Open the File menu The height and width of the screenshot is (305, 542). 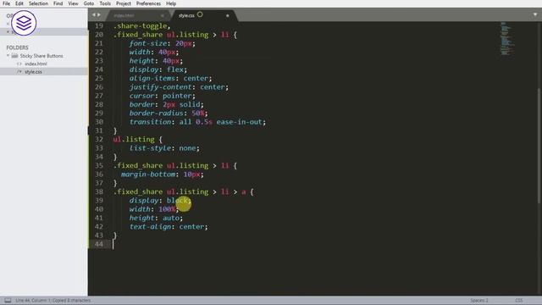pos(6,3)
